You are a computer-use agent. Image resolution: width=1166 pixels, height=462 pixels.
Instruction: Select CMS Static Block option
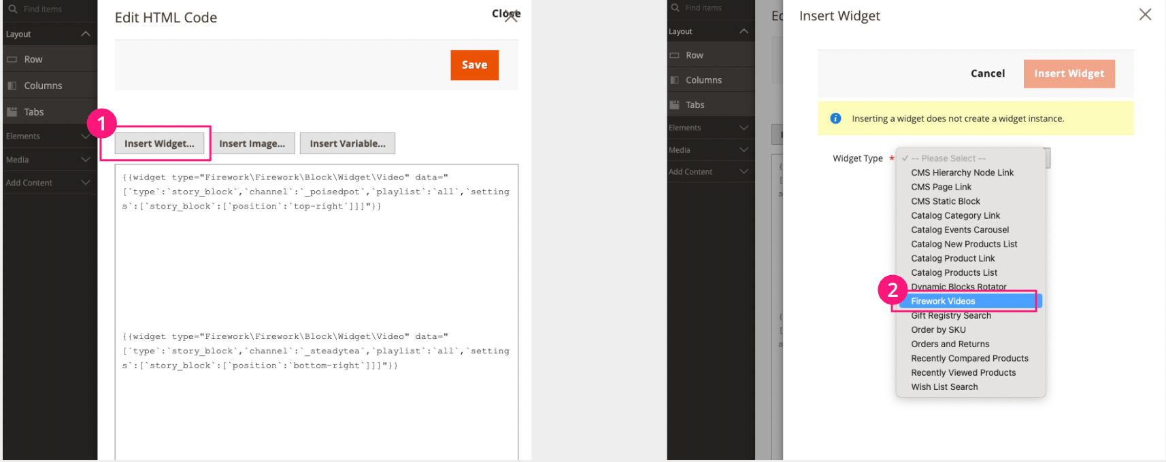(x=946, y=201)
